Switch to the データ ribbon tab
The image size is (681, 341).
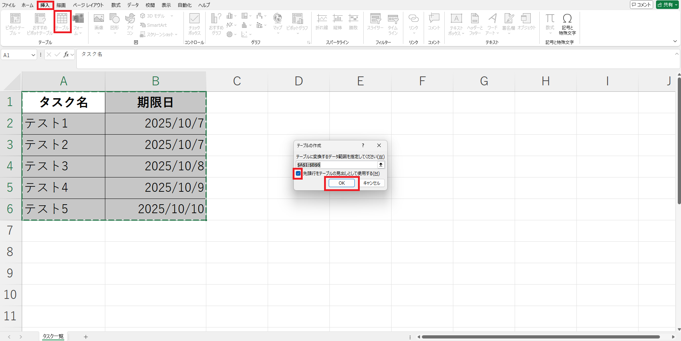point(133,5)
